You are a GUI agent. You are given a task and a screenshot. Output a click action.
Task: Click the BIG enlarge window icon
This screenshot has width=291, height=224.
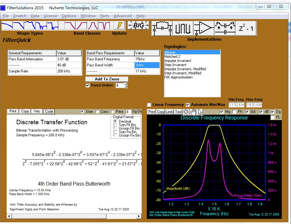click(x=138, y=25)
